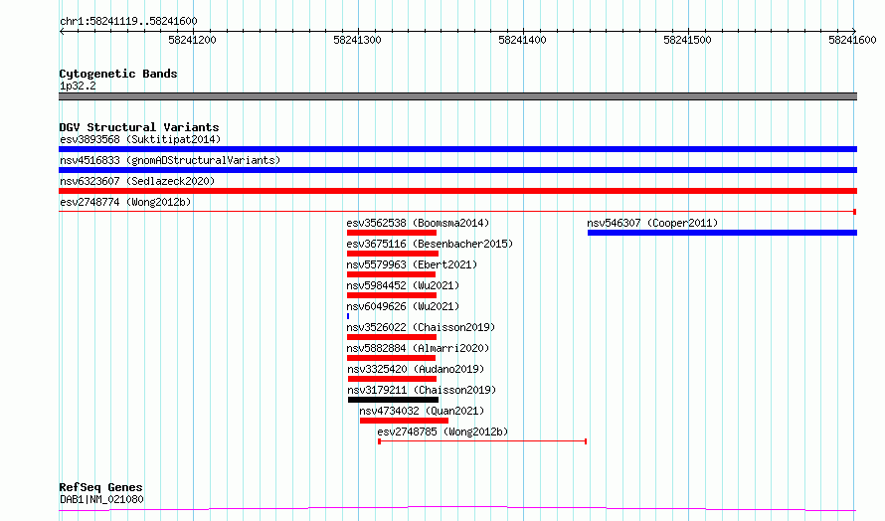Select the tiny blue marker for nsv6049626
This screenshot has width=885, height=521.
coord(348,316)
